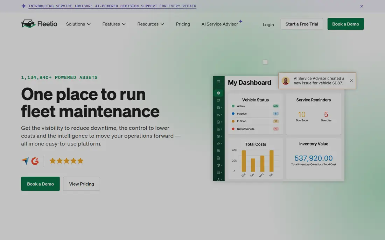This screenshot has height=240, width=385.
Task: Expand the Features chevron arrow
Action: click(x=124, y=24)
